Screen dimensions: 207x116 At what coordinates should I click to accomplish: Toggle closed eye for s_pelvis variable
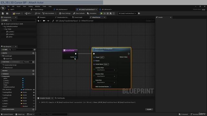tap(34, 98)
